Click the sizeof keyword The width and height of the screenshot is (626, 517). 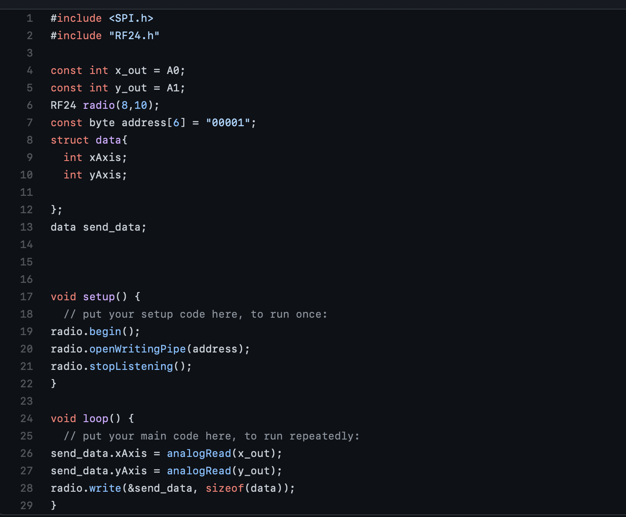point(225,488)
